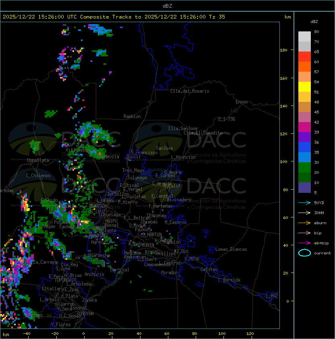Click the 'V_Flores' label

tap(61, 325)
